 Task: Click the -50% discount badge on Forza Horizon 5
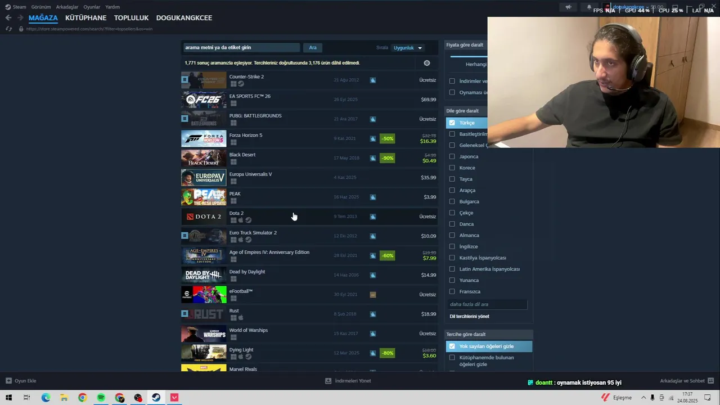click(x=387, y=138)
